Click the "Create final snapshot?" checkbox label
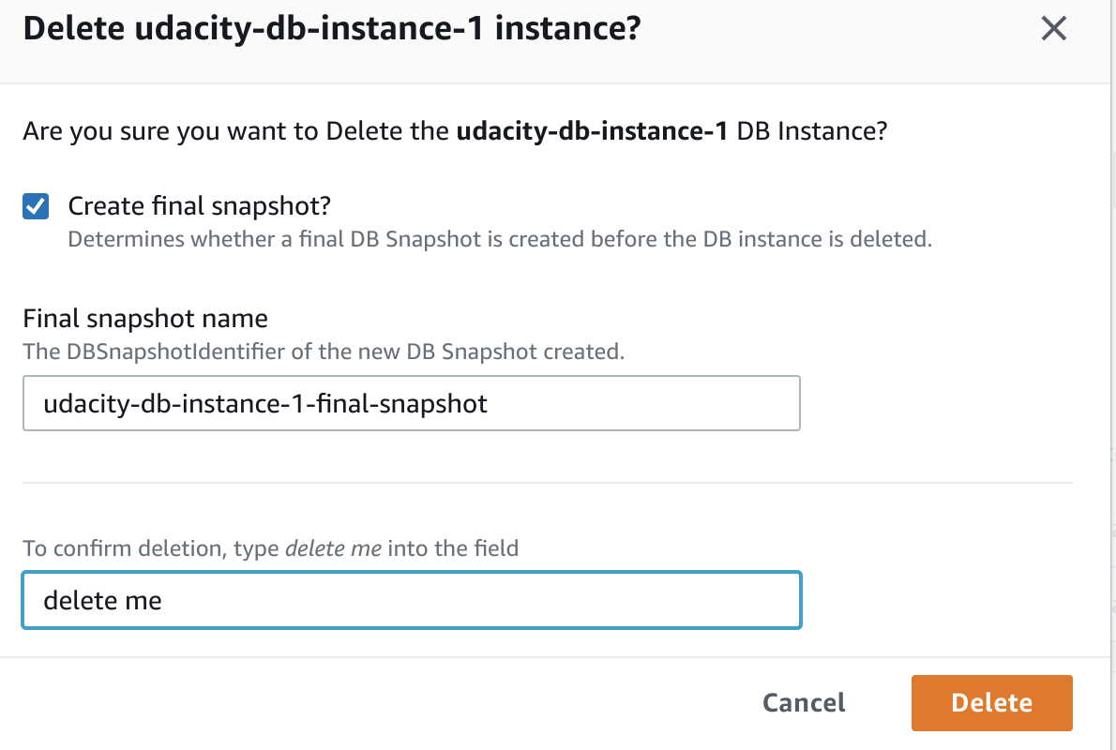The height and width of the screenshot is (750, 1116). [200, 205]
